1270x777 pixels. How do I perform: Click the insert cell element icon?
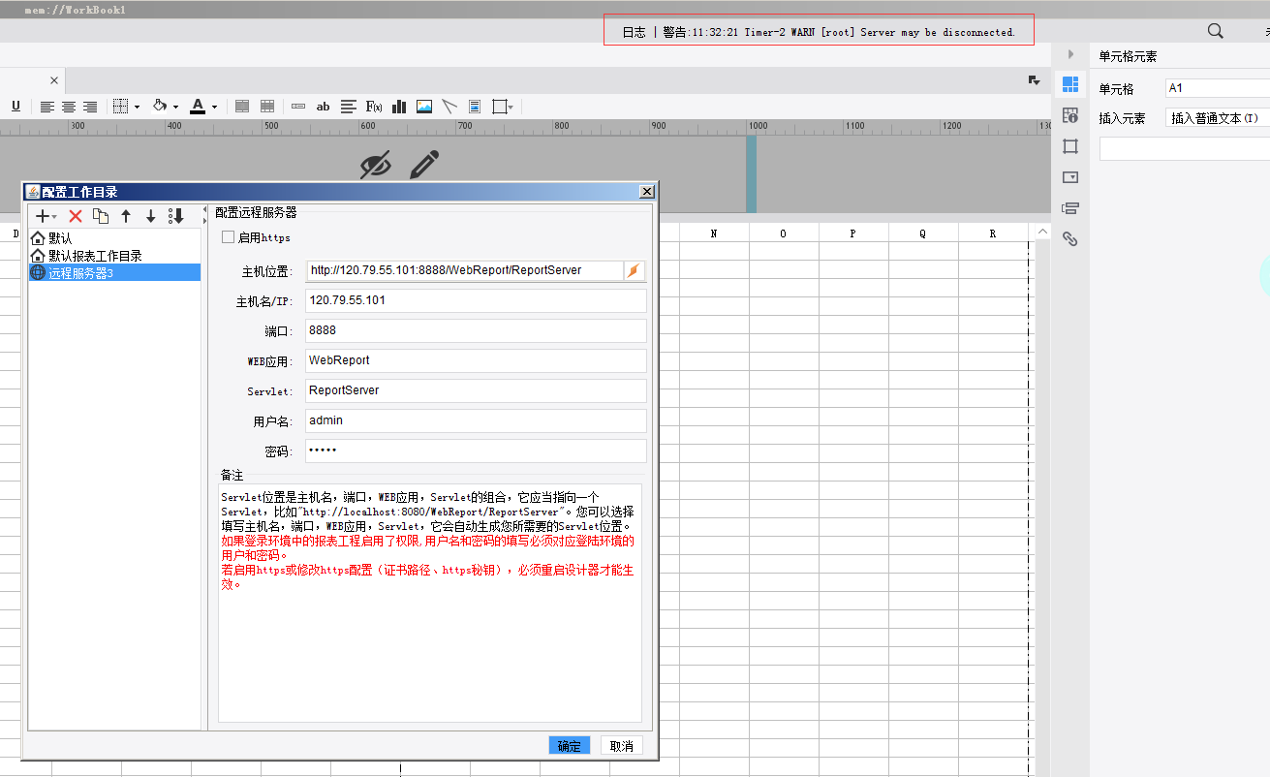click(298, 107)
